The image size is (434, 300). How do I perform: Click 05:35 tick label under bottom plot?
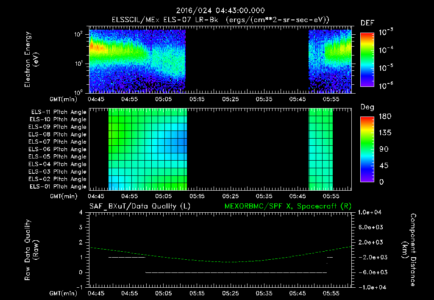tap(264, 293)
